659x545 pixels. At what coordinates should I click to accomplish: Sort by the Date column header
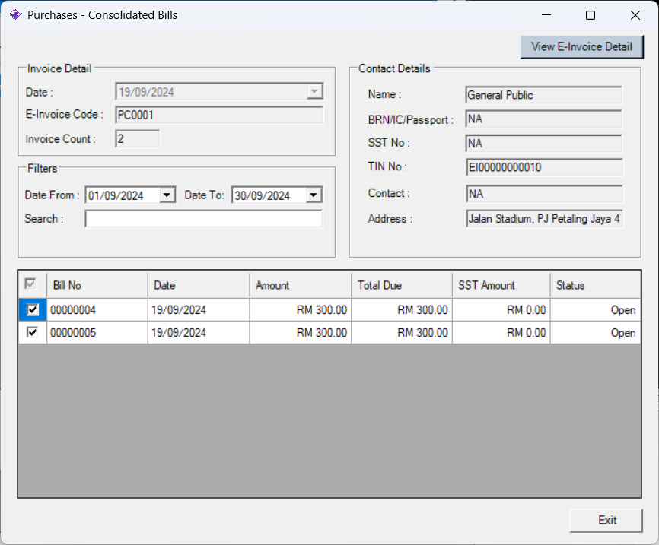198,285
